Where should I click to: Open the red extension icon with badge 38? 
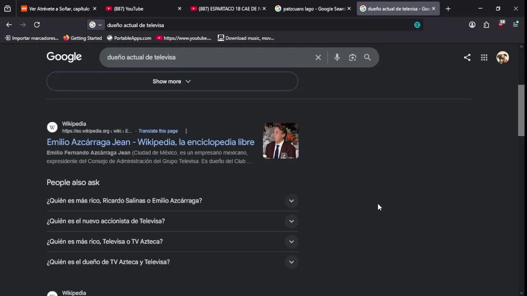(x=501, y=24)
